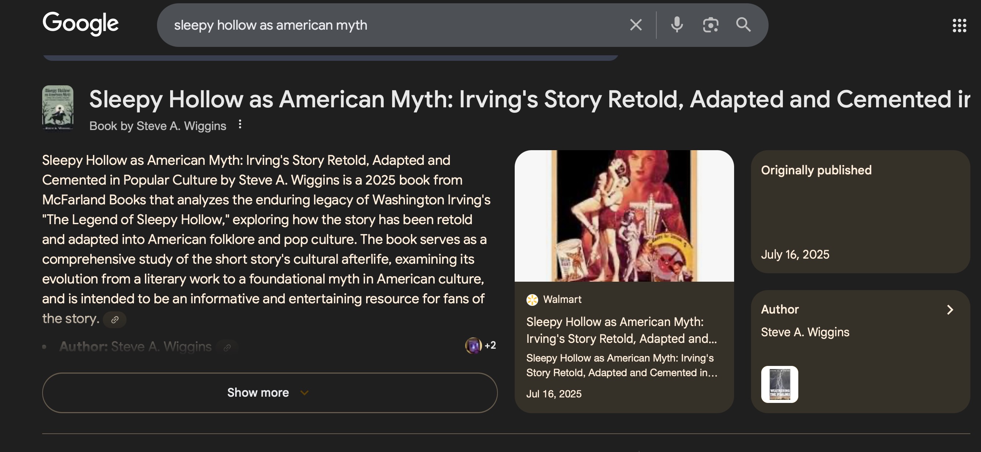The width and height of the screenshot is (981, 452).
Task: Open Google Lens image search
Action: 710,25
